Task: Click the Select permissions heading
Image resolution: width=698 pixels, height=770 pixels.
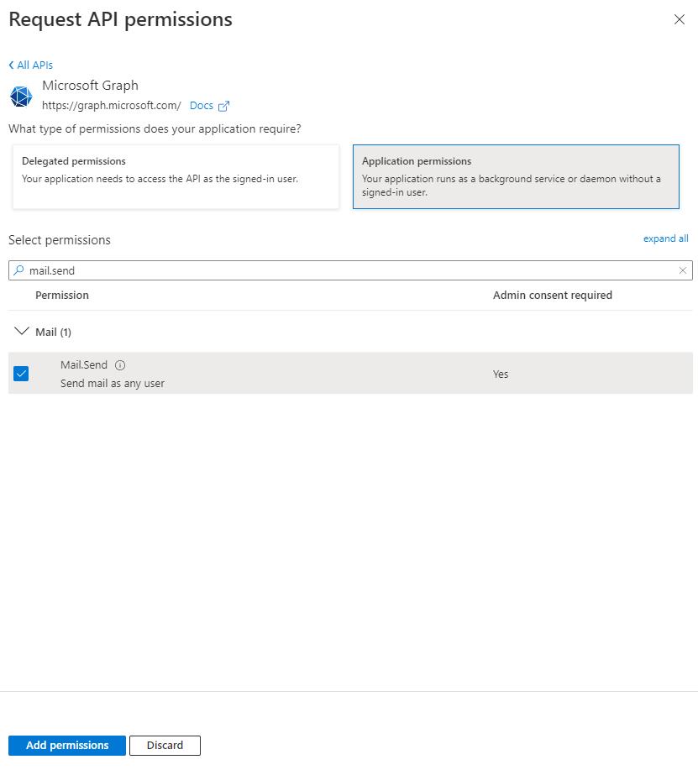Action: [x=60, y=240]
